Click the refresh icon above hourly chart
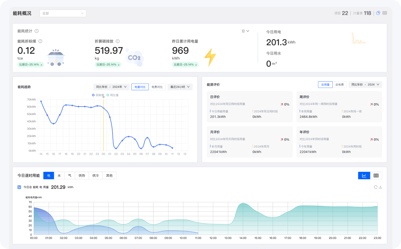The image size is (401, 249). 376,187
